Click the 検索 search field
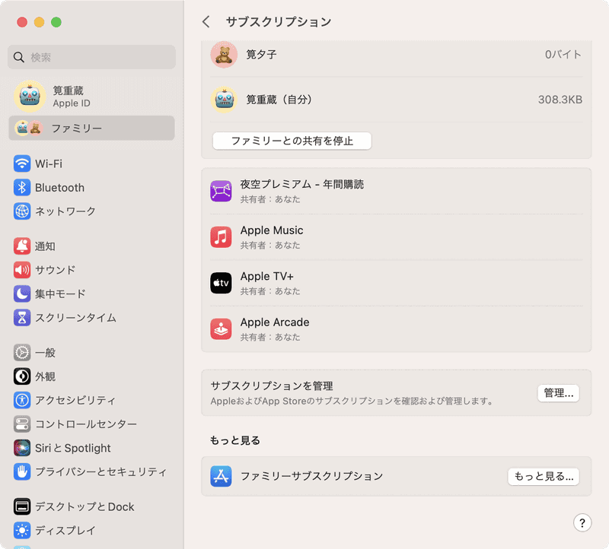This screenshot has width=609, height=549. coord(91,57)
